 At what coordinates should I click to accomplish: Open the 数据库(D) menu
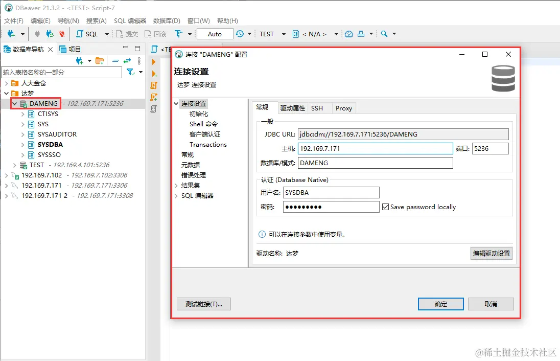tap(167, 21)
